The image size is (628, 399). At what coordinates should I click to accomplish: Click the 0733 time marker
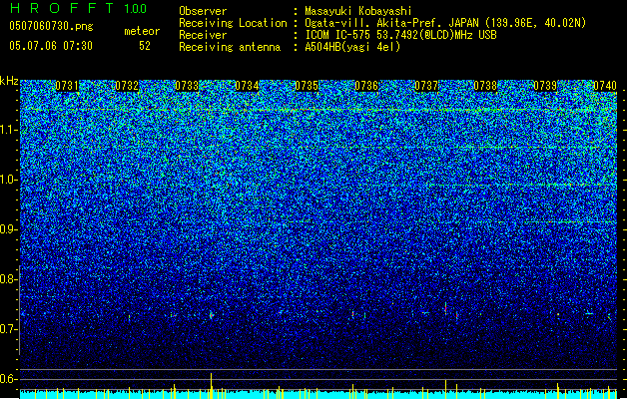(187, 86)
